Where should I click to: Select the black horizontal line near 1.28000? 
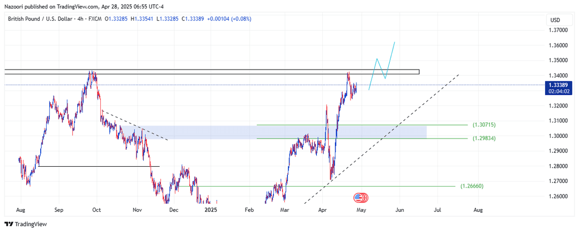99,166
